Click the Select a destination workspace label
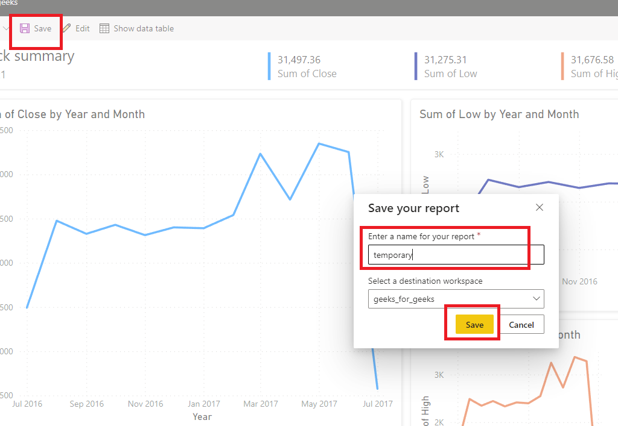 [x=425, y=281]
